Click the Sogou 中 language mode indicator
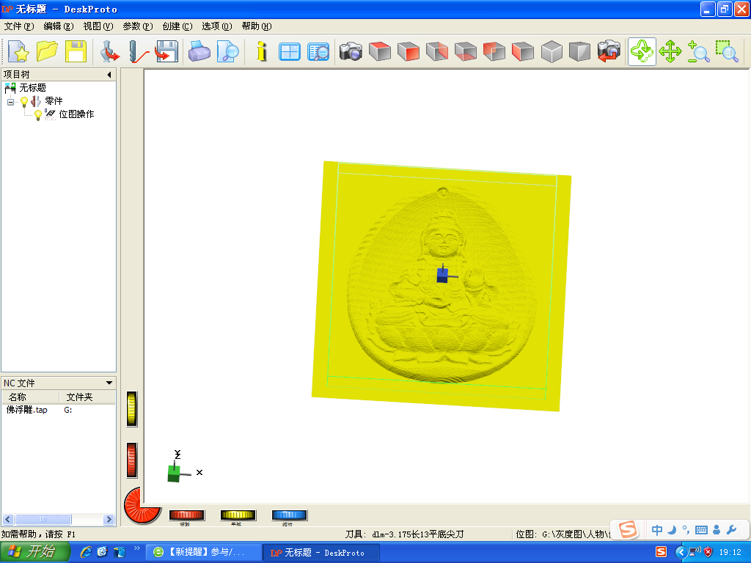This screenshot has width=751, height=563. 656,530
